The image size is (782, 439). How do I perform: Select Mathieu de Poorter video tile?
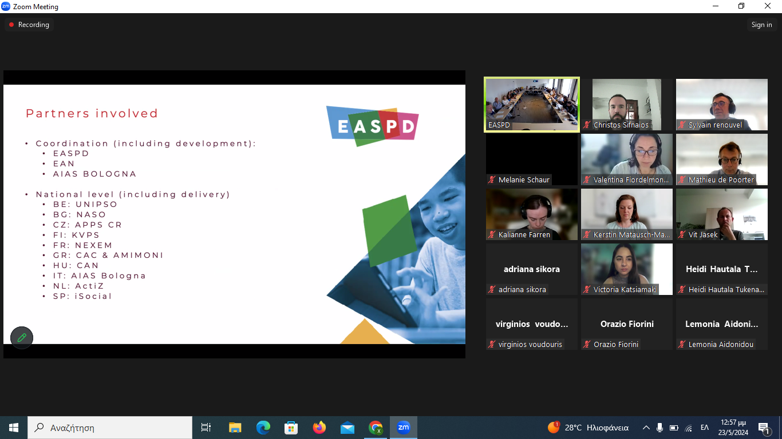click(722, 159)
